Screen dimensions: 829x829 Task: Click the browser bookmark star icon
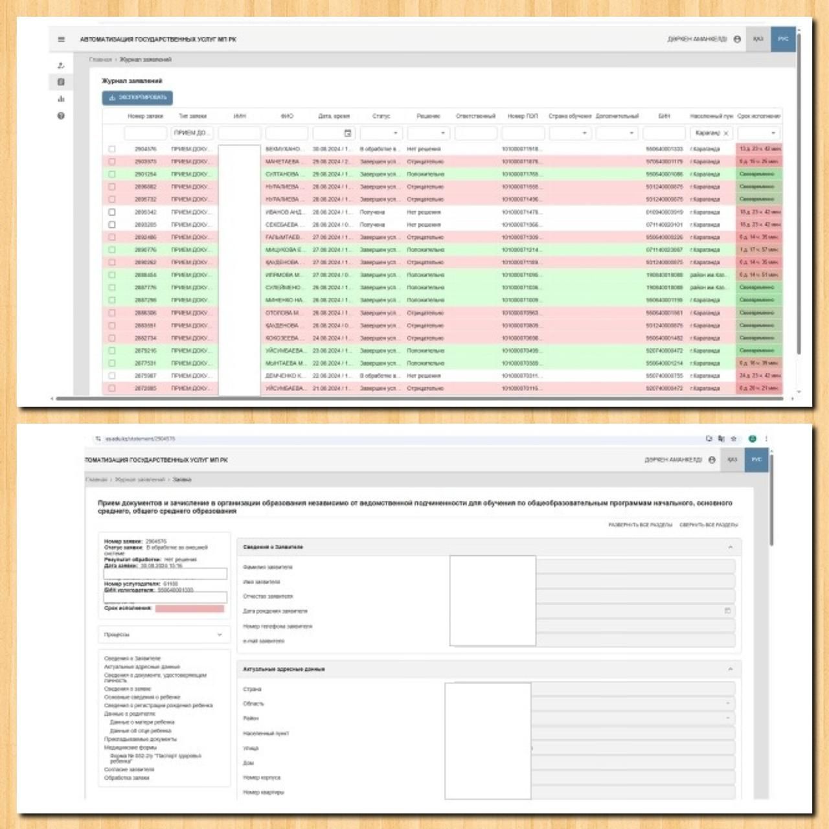tap(734, 438)
